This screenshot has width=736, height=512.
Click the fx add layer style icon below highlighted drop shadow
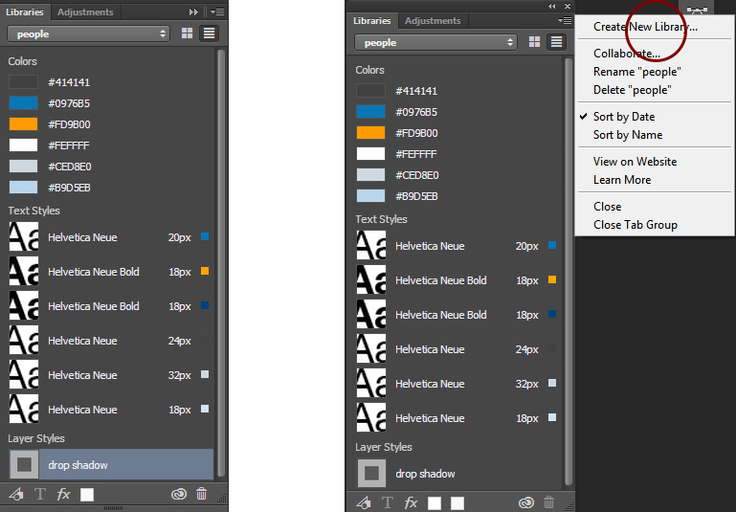pyautogui.click(x=63, y=494)
